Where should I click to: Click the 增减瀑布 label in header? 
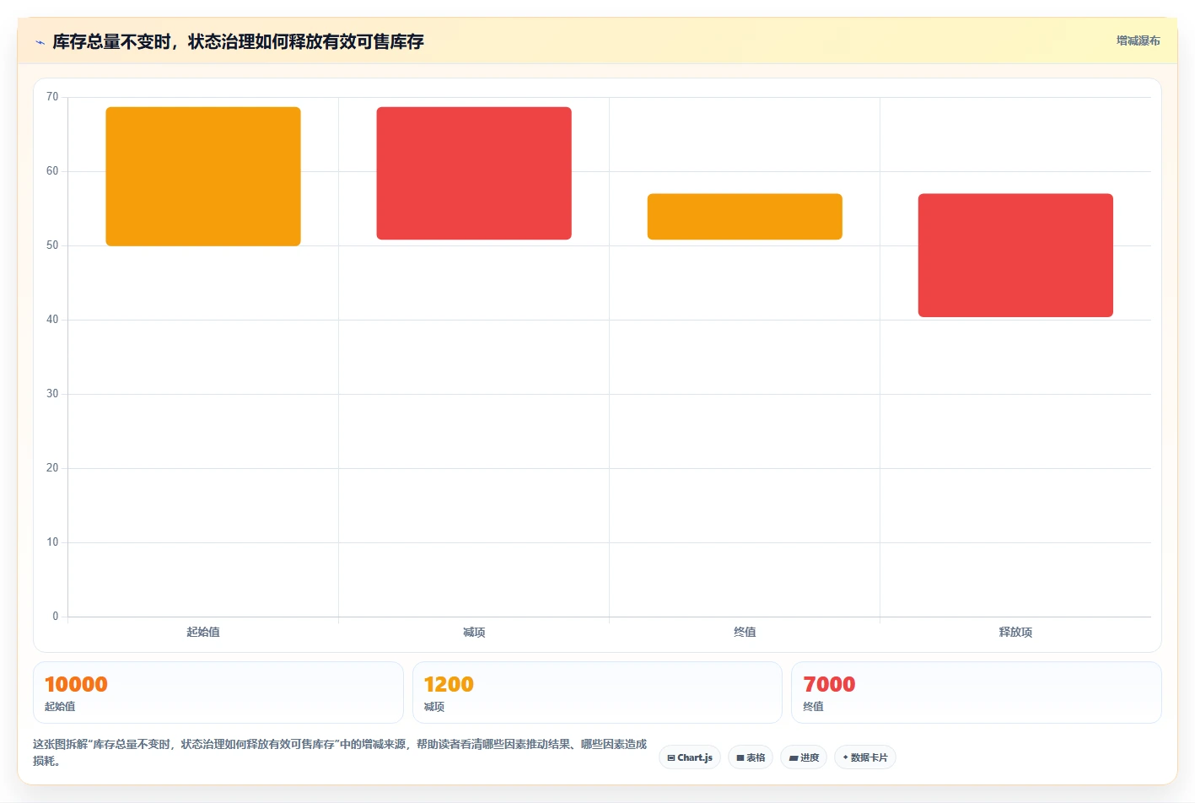coord(1138,40)
